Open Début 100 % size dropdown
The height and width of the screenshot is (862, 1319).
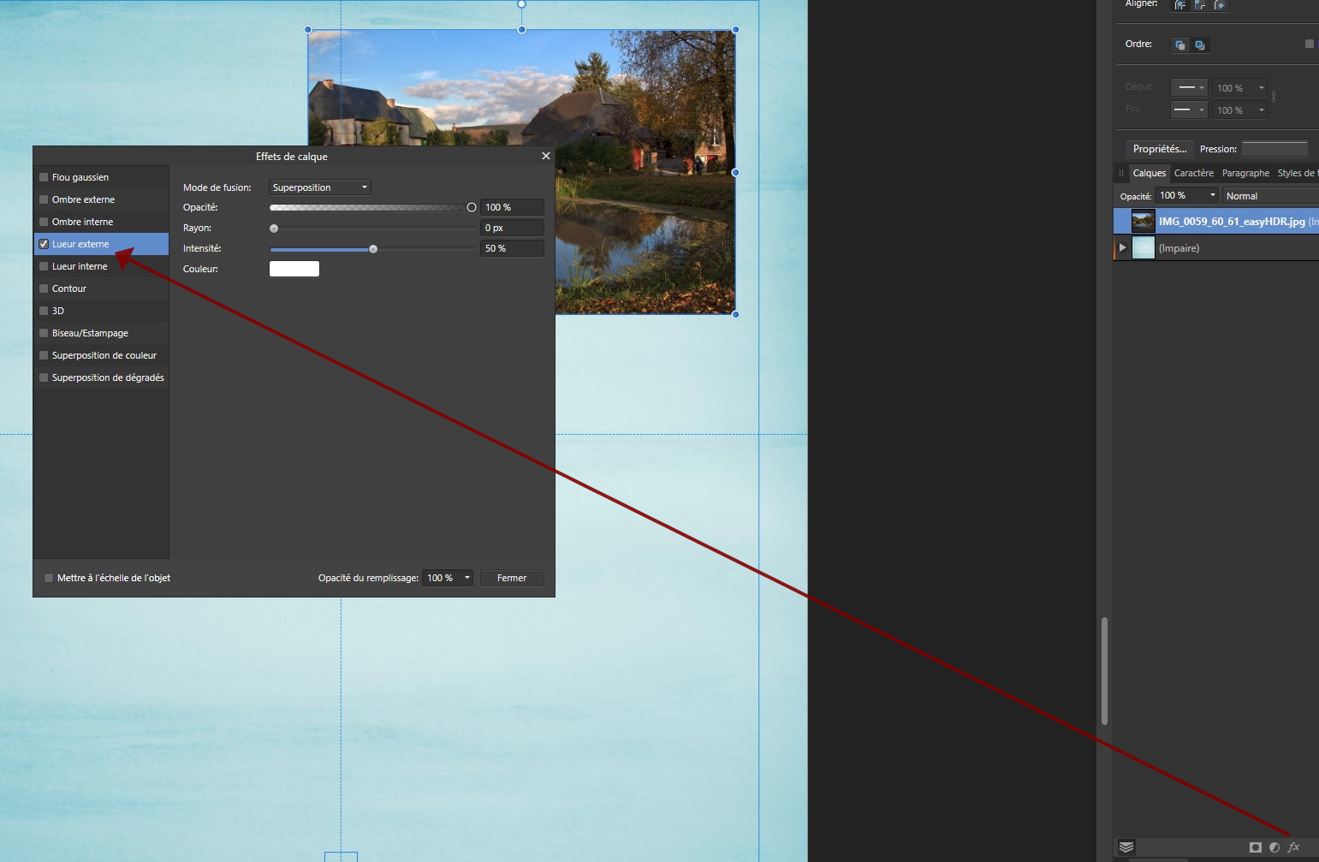1239,87
